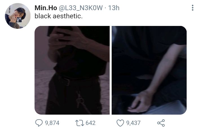Viewport: 203px width, 130px height.
Task: Click the 642 retweet count
Action: 91,123
